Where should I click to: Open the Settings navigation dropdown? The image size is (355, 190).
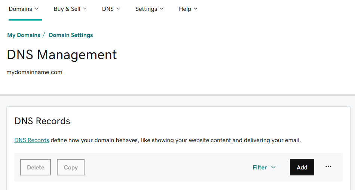pos(149,9)
